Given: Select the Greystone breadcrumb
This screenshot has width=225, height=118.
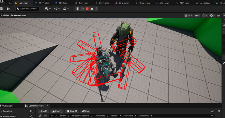Looking at the screenshot, I should [x=128, y=116].
